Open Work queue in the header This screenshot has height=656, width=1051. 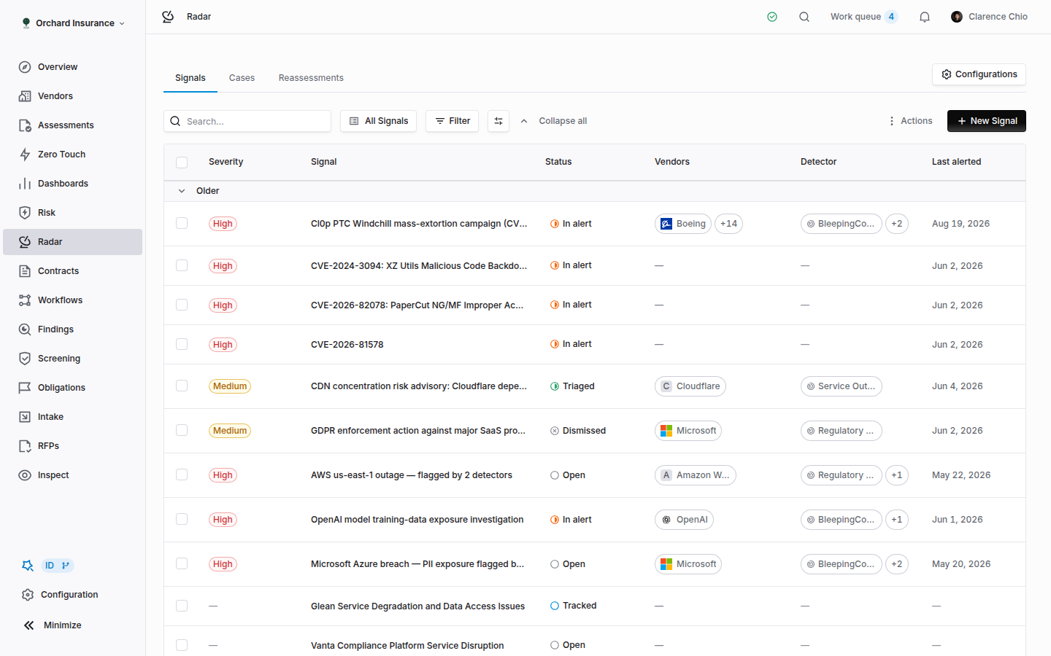click(x=863, y=17)
